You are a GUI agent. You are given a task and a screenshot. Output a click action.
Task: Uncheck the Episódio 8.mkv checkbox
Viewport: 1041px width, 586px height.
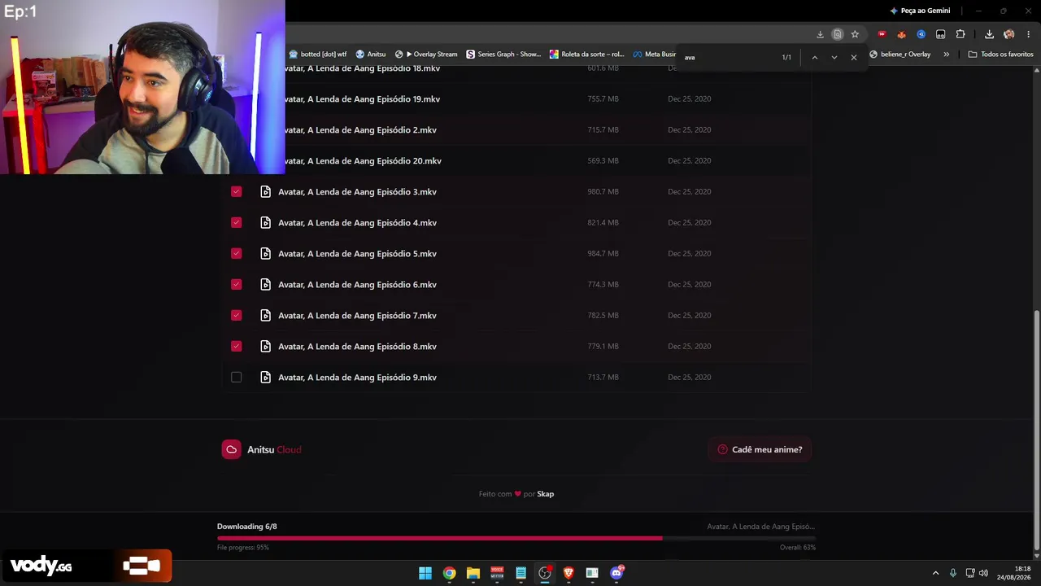tap(236, 347)
